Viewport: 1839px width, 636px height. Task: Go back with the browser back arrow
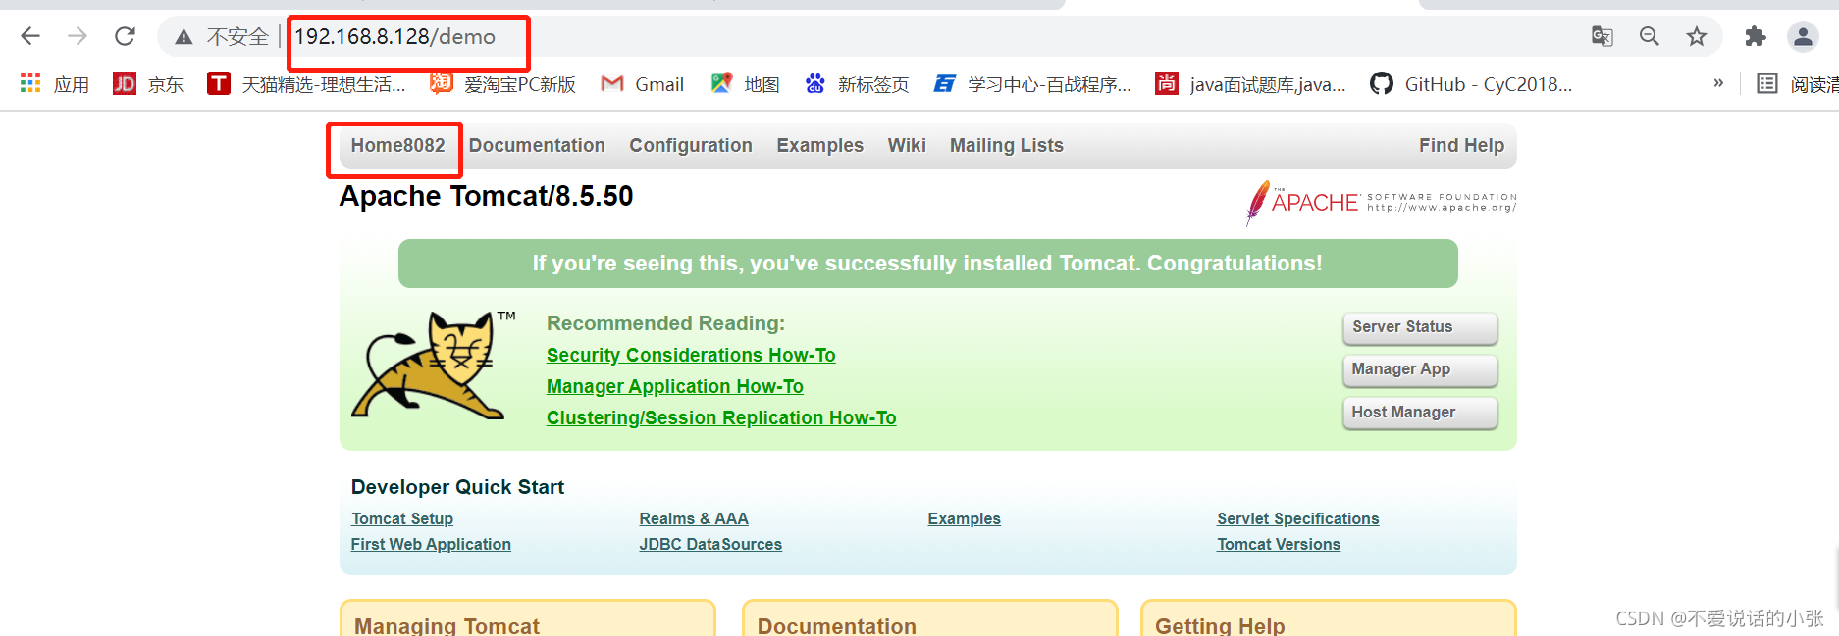pyautogui.click(x=30, y=37)
